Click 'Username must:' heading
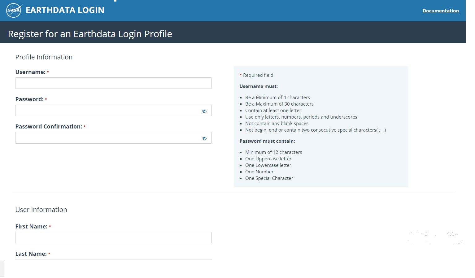Image resolution: width=475 pixels, height=278 pixels. pyautogui.click(x=259, y=86)
